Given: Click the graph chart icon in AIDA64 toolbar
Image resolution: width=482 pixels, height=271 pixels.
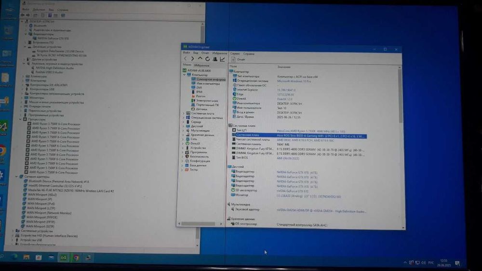Looking at the screenshot, I should 222,59.
